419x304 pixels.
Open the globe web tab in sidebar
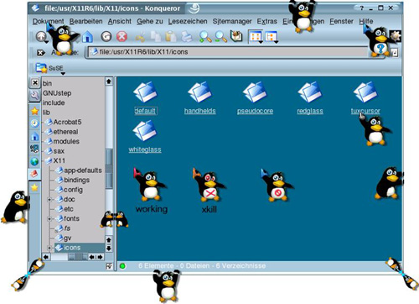point(34,161)
